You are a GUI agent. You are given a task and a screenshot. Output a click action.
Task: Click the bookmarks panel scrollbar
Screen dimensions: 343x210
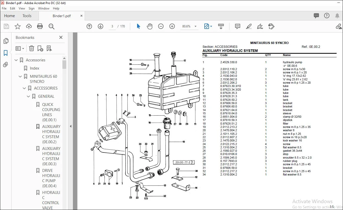click(x=64, y=64)
